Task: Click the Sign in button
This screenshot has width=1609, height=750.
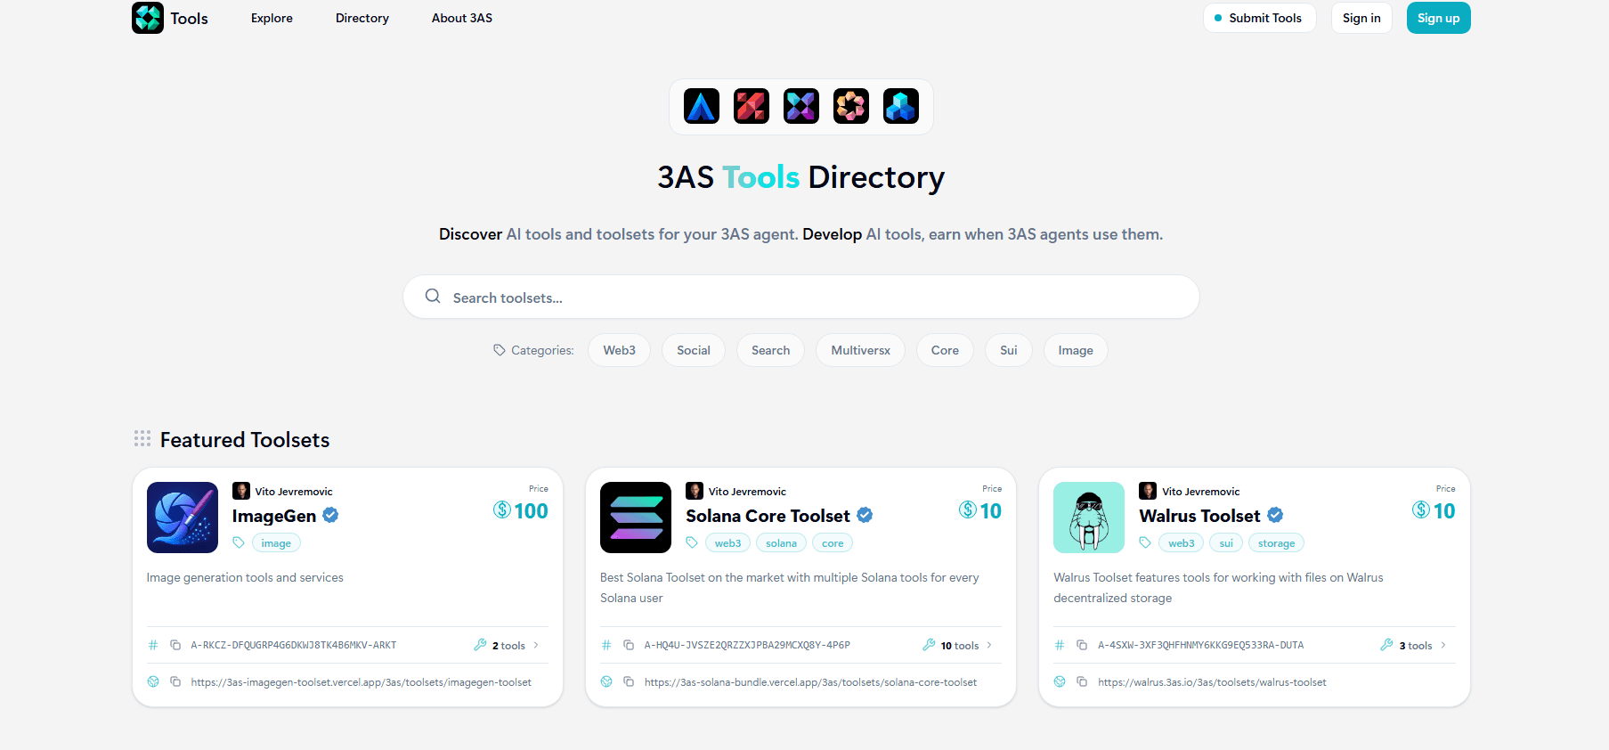Action: point(1361,18)
